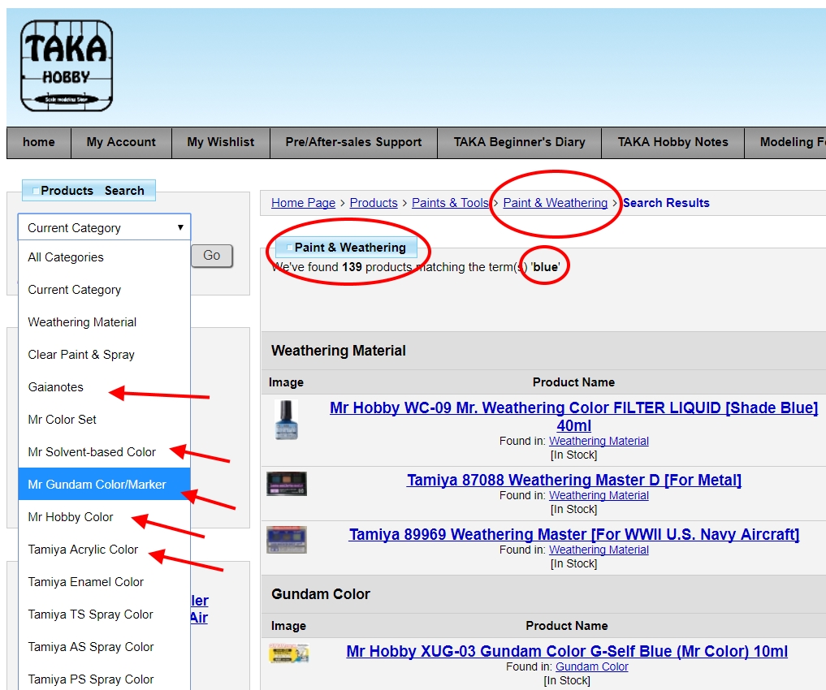
Task: Select All Categories option
Action: [x=104, y=257]
